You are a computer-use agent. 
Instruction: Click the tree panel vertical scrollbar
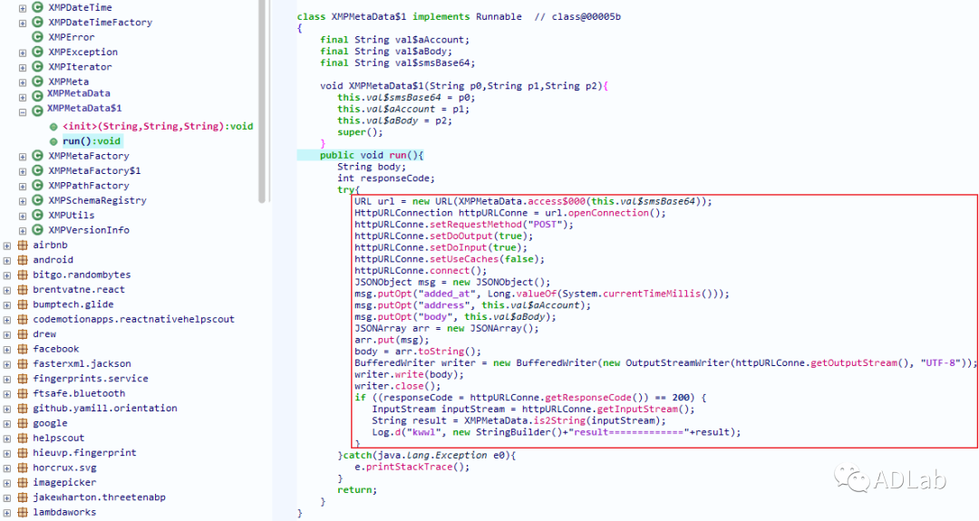[262, 100]
